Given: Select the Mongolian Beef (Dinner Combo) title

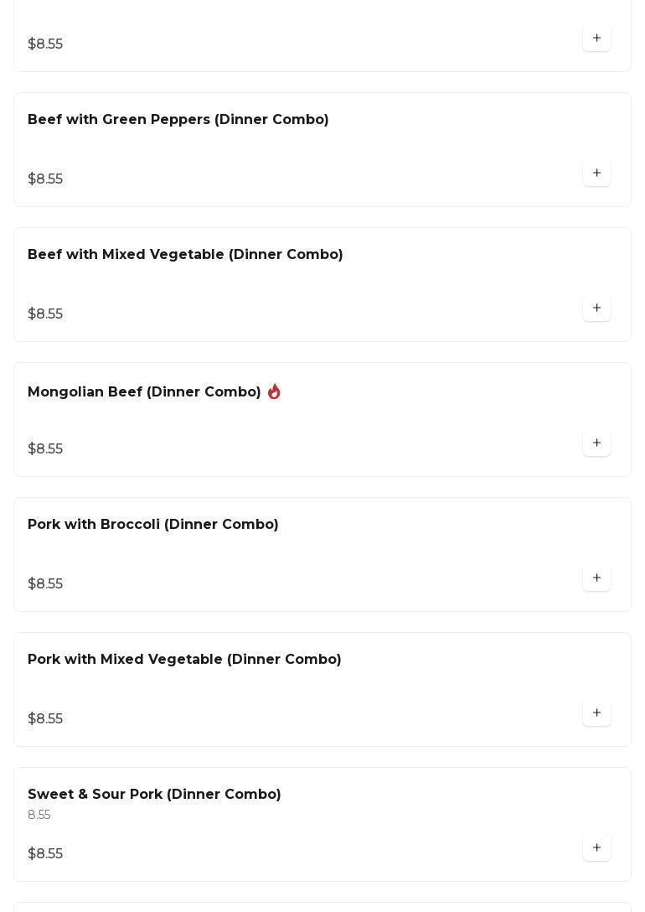Looking at the screenshot, I should [x=144, y=392].
